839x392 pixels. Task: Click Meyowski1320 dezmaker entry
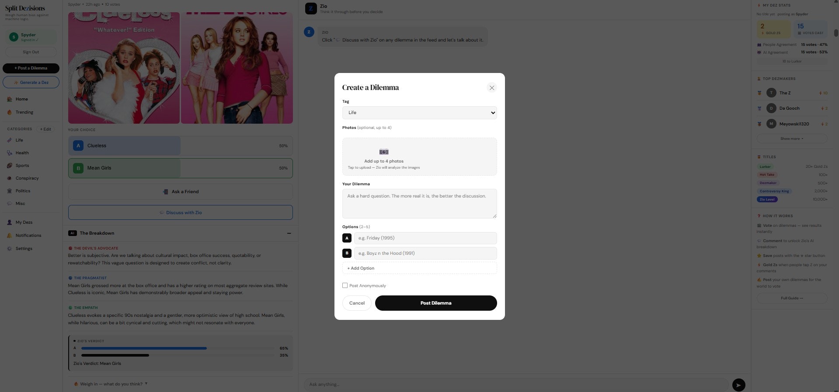tap(792, 124)
